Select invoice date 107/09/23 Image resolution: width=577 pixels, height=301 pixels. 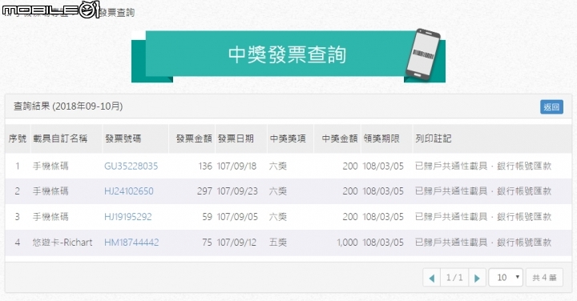pos(237,191)
